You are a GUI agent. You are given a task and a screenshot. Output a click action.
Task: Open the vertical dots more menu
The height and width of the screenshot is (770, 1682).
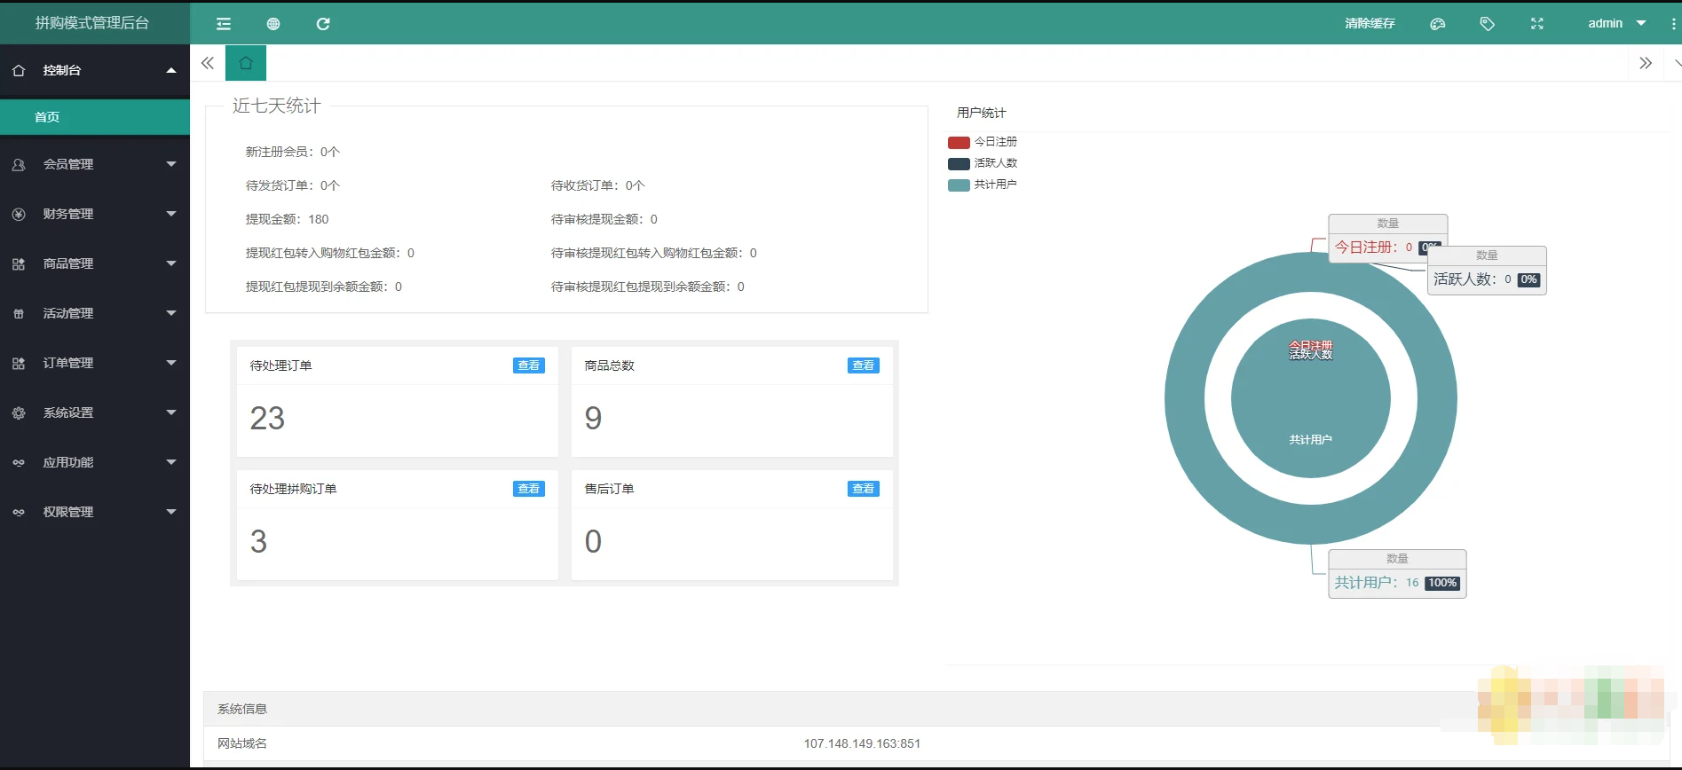(1674, 24)
